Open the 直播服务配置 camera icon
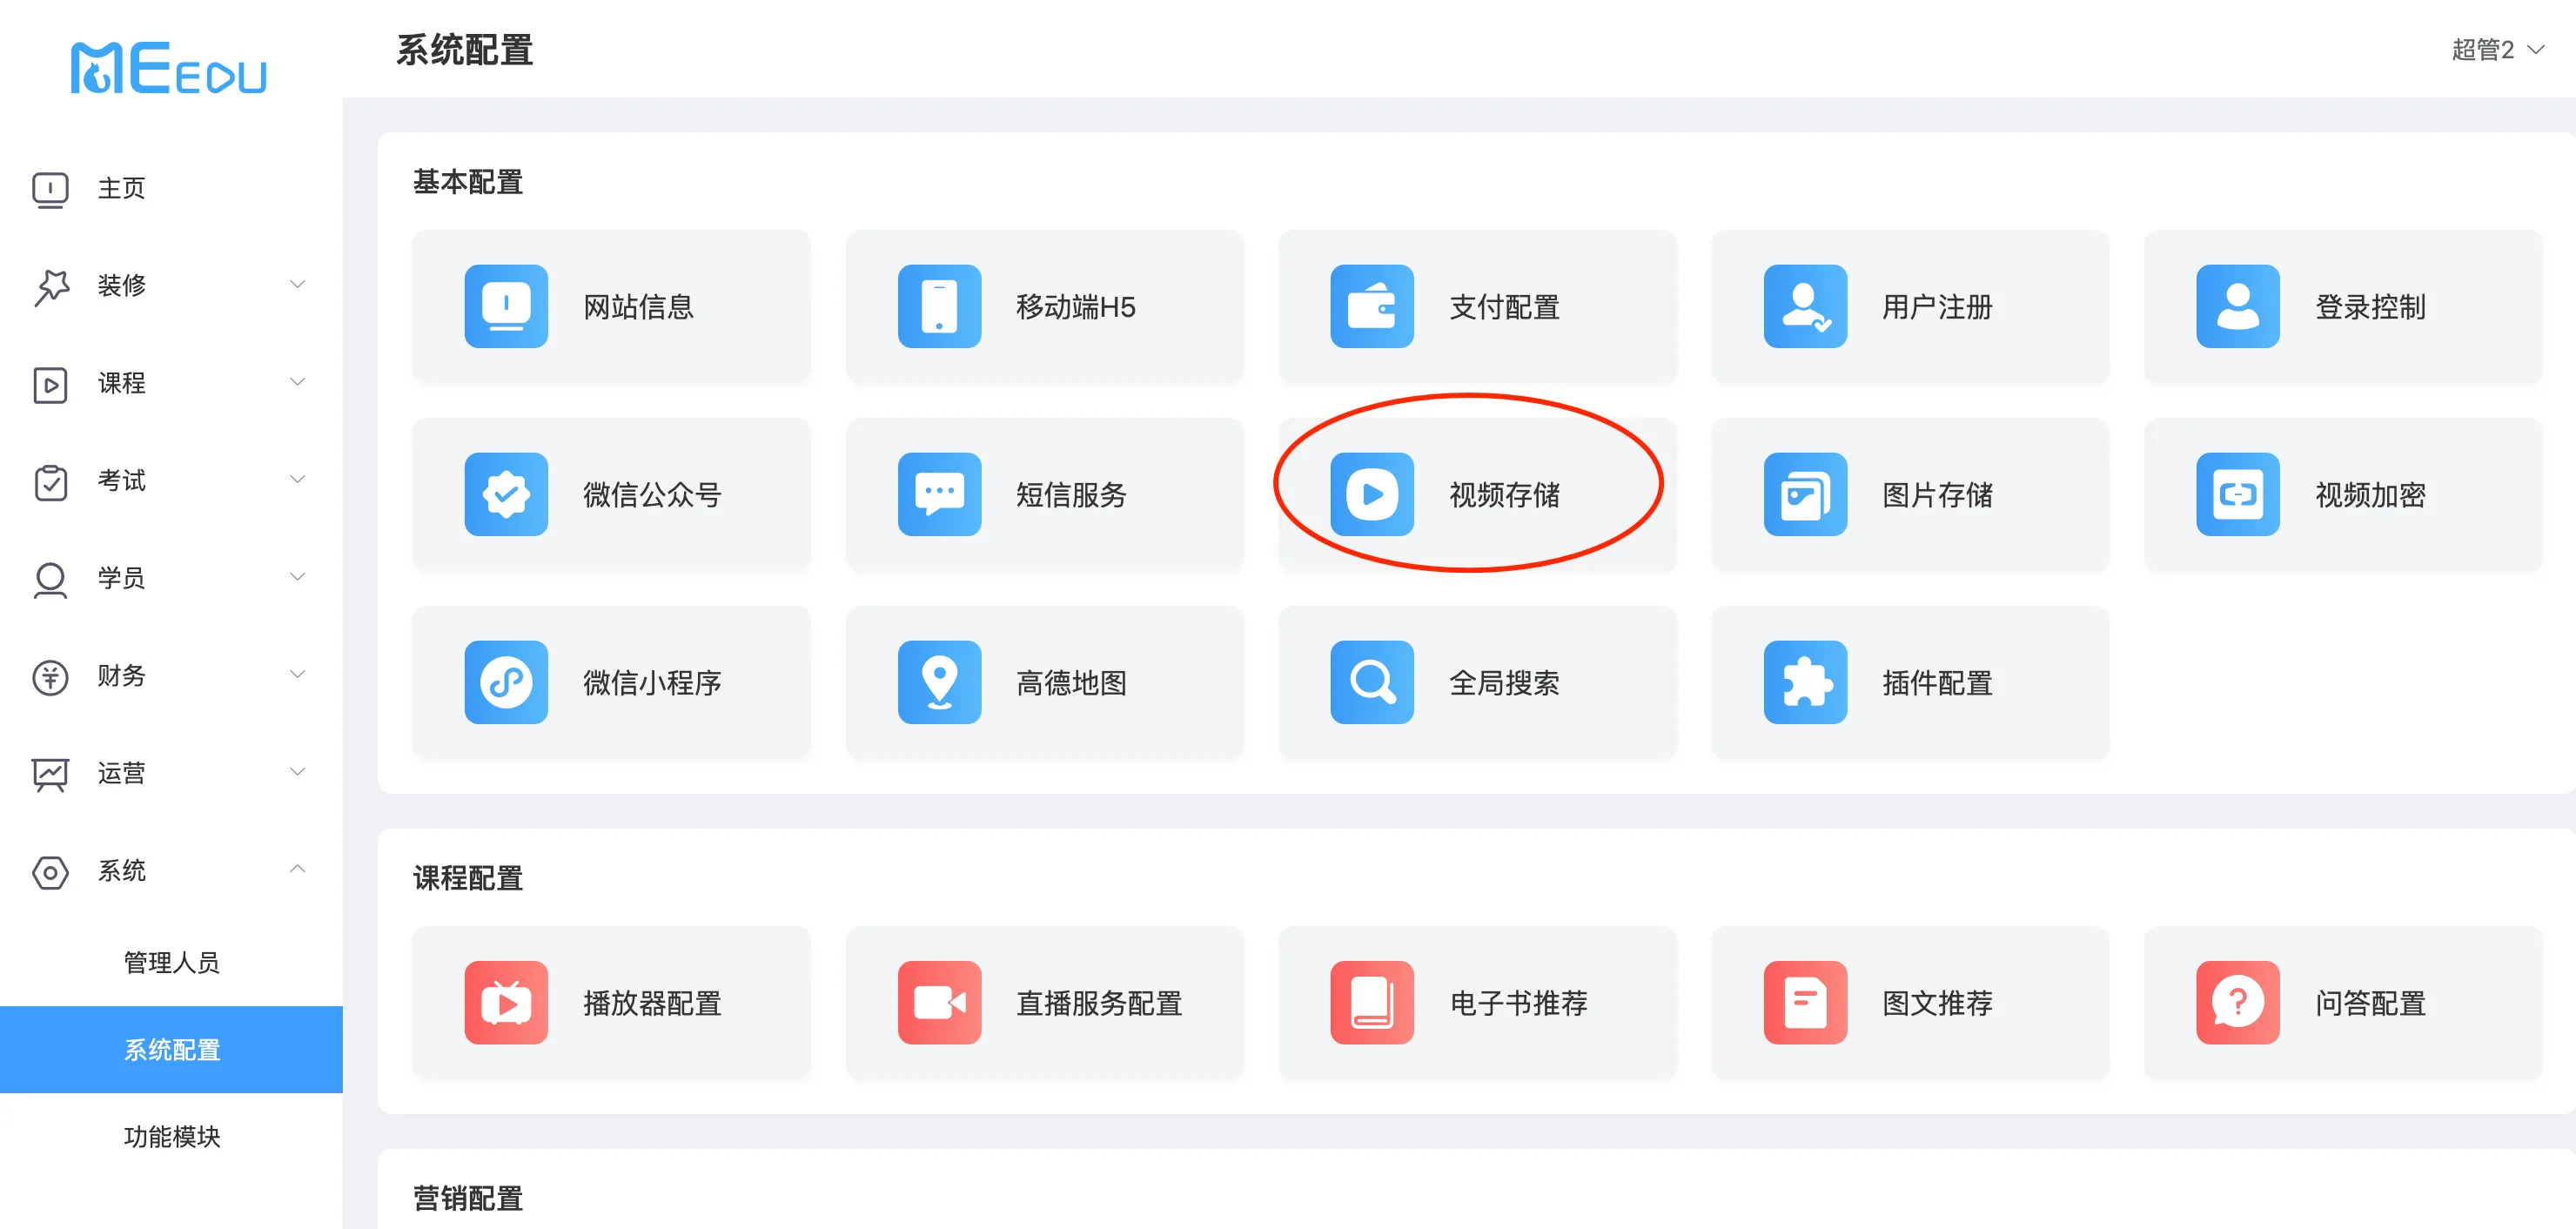 pos(939,1002)
